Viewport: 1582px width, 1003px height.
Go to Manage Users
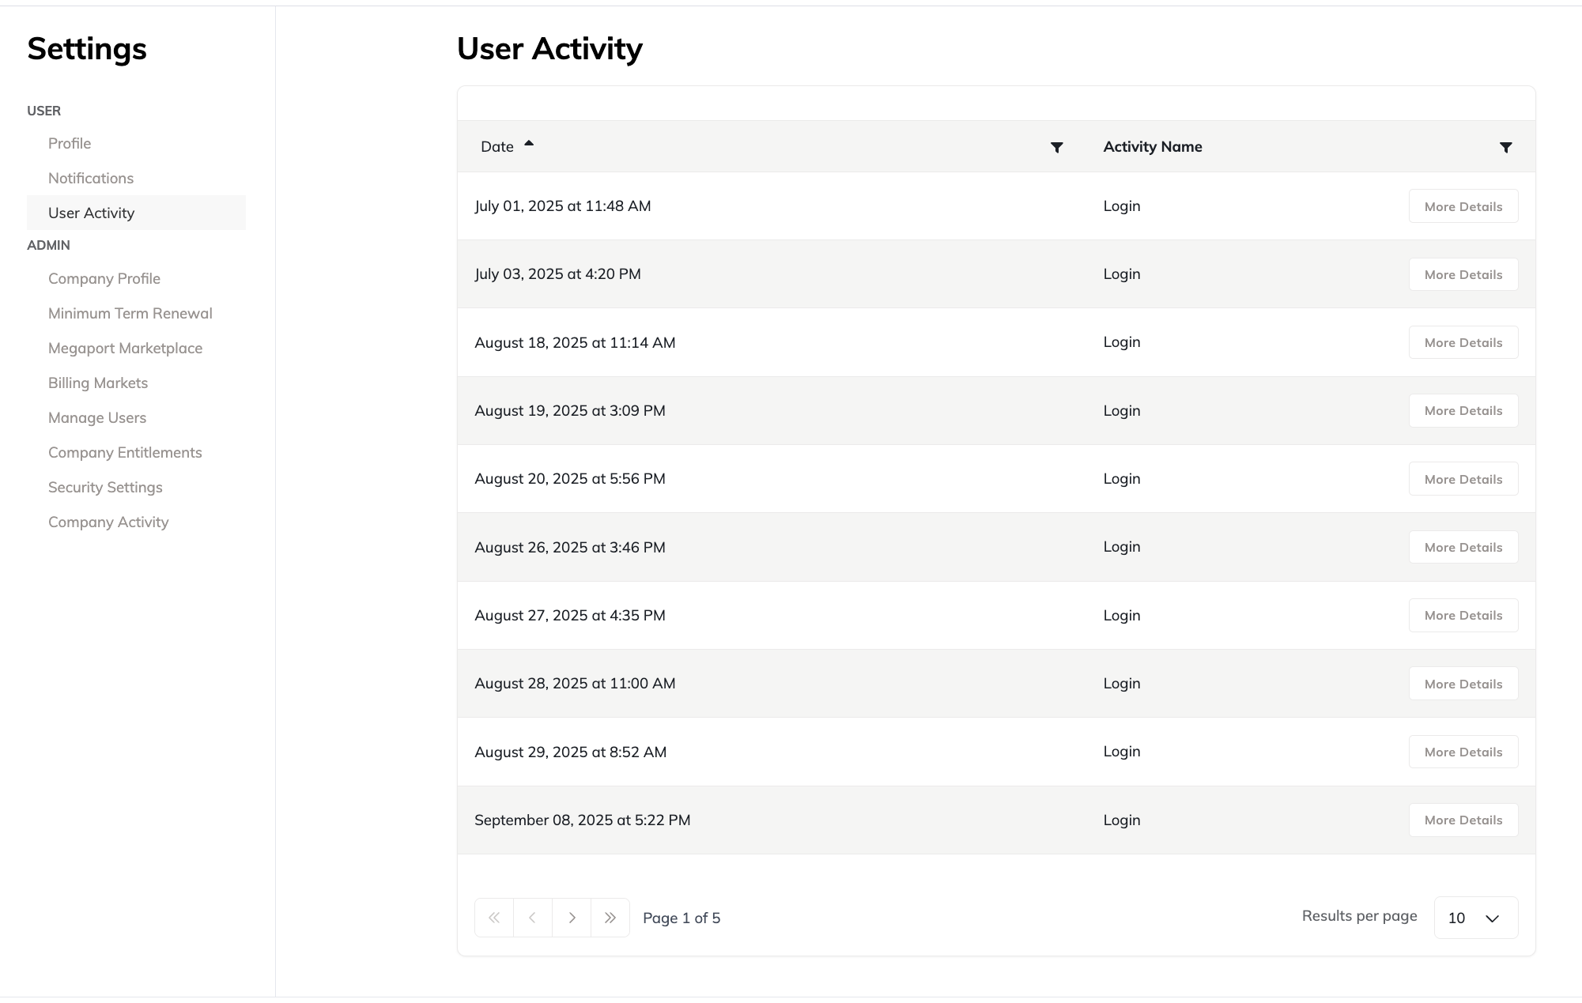(97, 417)
